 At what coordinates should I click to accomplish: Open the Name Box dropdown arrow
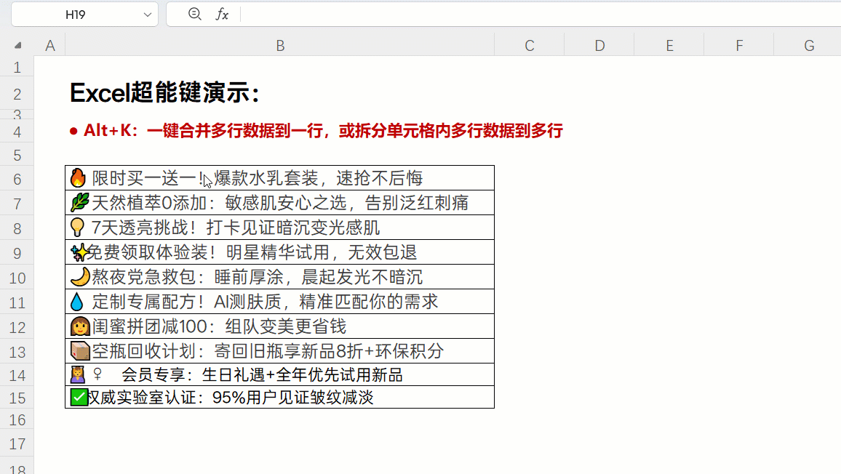[x=148, y=15]
